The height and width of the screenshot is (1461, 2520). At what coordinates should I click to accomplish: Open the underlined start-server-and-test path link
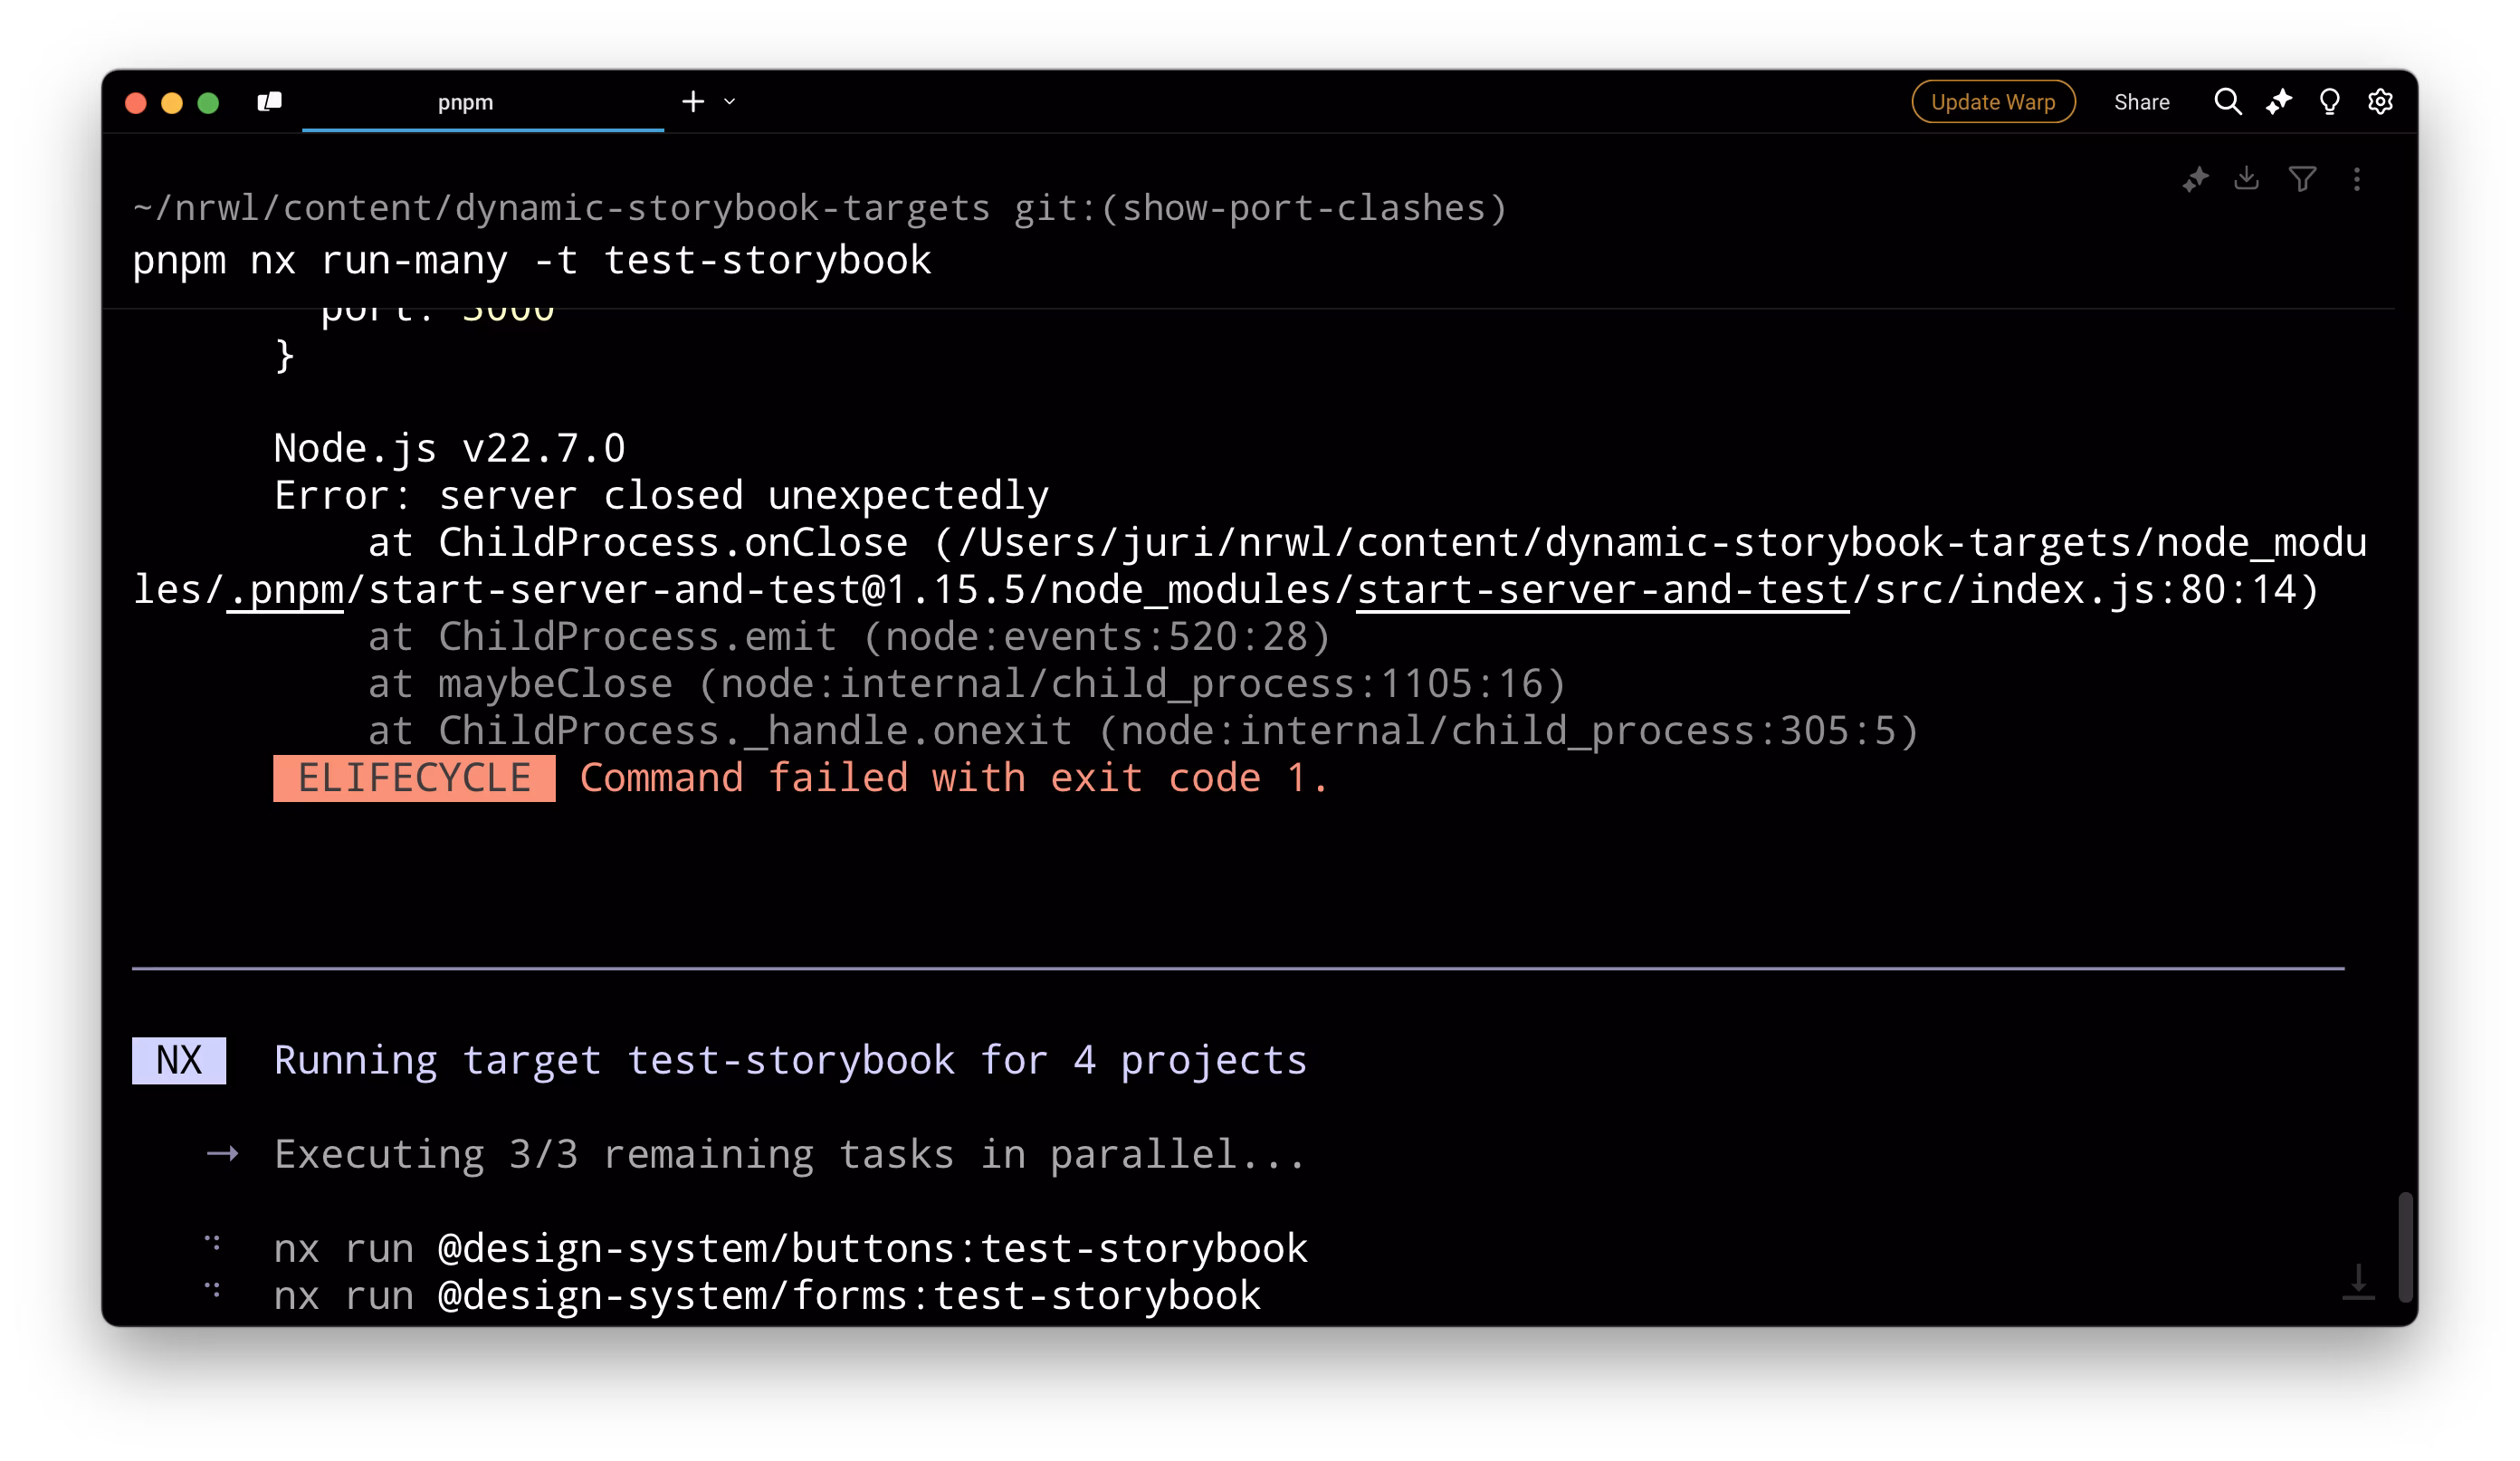(x=1602, y=590)
